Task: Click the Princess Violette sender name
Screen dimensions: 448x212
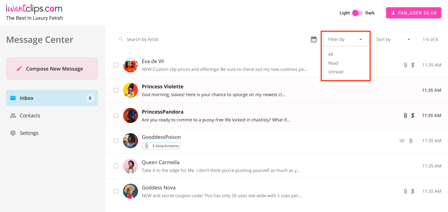Action: [163, 86]
